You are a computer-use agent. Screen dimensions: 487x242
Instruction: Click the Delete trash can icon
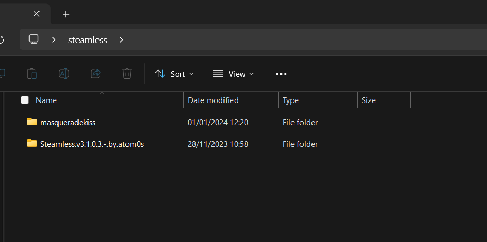point(126,74)
